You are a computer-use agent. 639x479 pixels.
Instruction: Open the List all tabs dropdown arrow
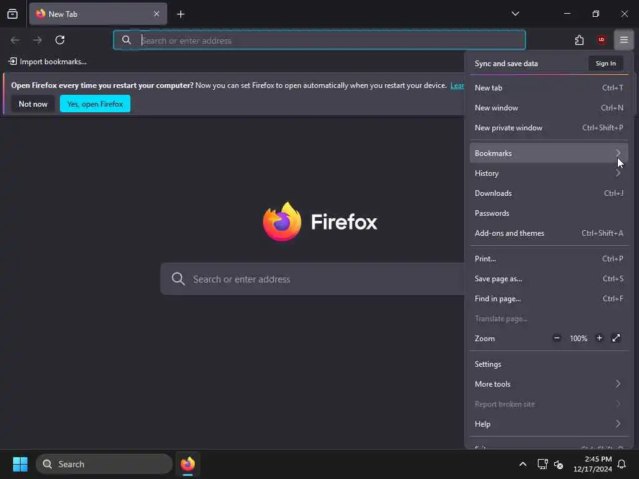click(x=515, y=14)
